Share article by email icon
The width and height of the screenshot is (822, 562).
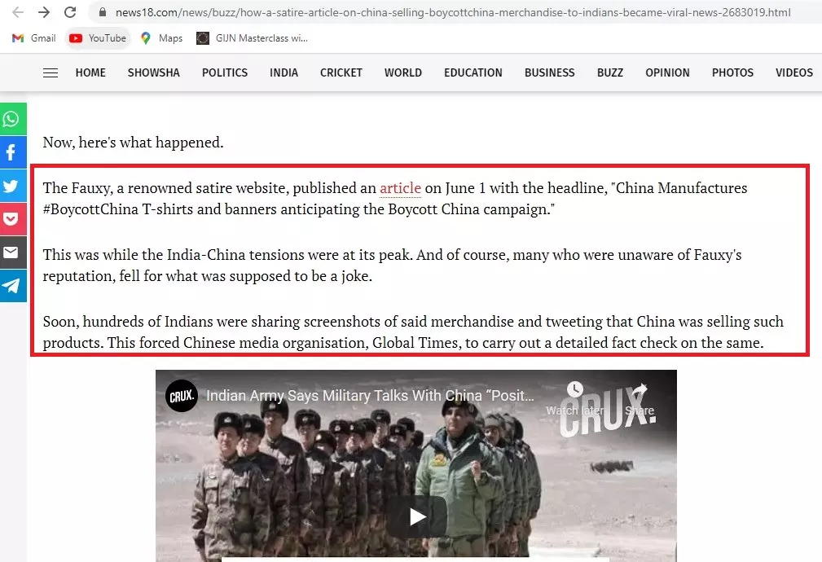[12, 252]
